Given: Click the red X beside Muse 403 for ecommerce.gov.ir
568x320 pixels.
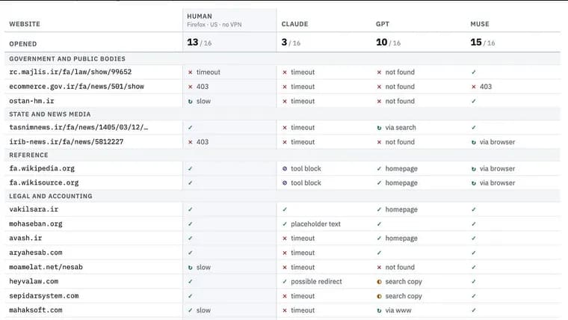Looking at the screenshot, I should [473, 87].
